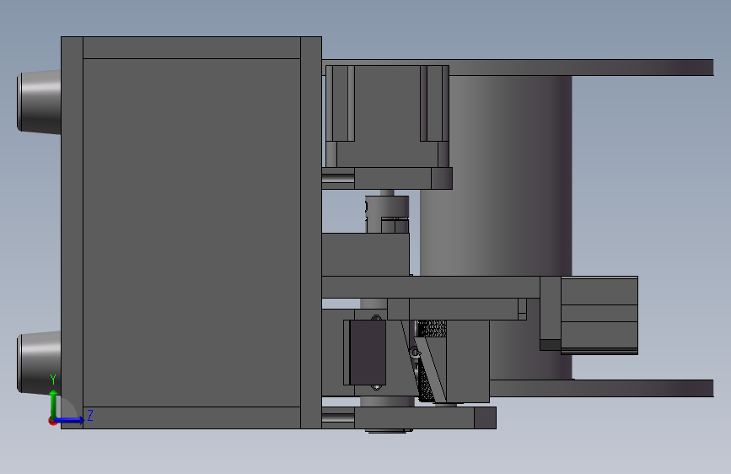
Task: Select the shaft coupling below the stepper motor
Action: [x=387, y=214]
